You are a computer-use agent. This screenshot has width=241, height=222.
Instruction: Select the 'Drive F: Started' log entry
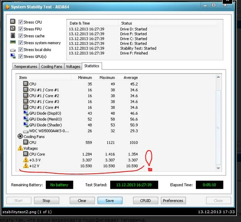pos(133,34)
